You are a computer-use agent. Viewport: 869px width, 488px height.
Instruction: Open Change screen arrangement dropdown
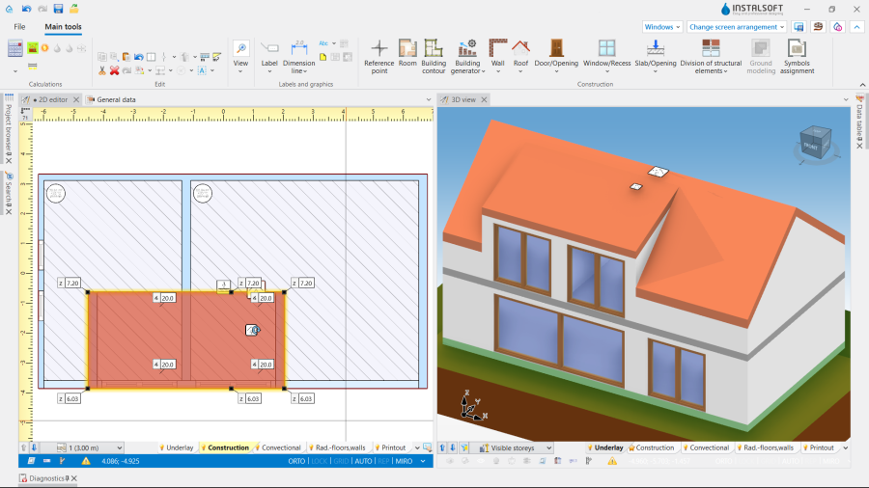[737, 27]
